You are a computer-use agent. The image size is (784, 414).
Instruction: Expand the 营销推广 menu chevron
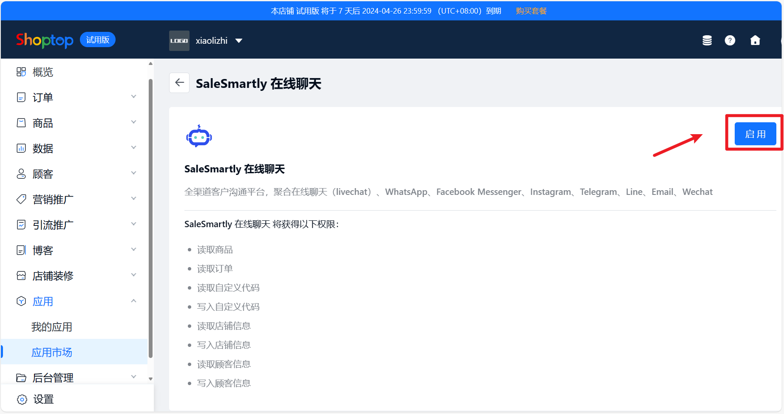tap(133, 199)
